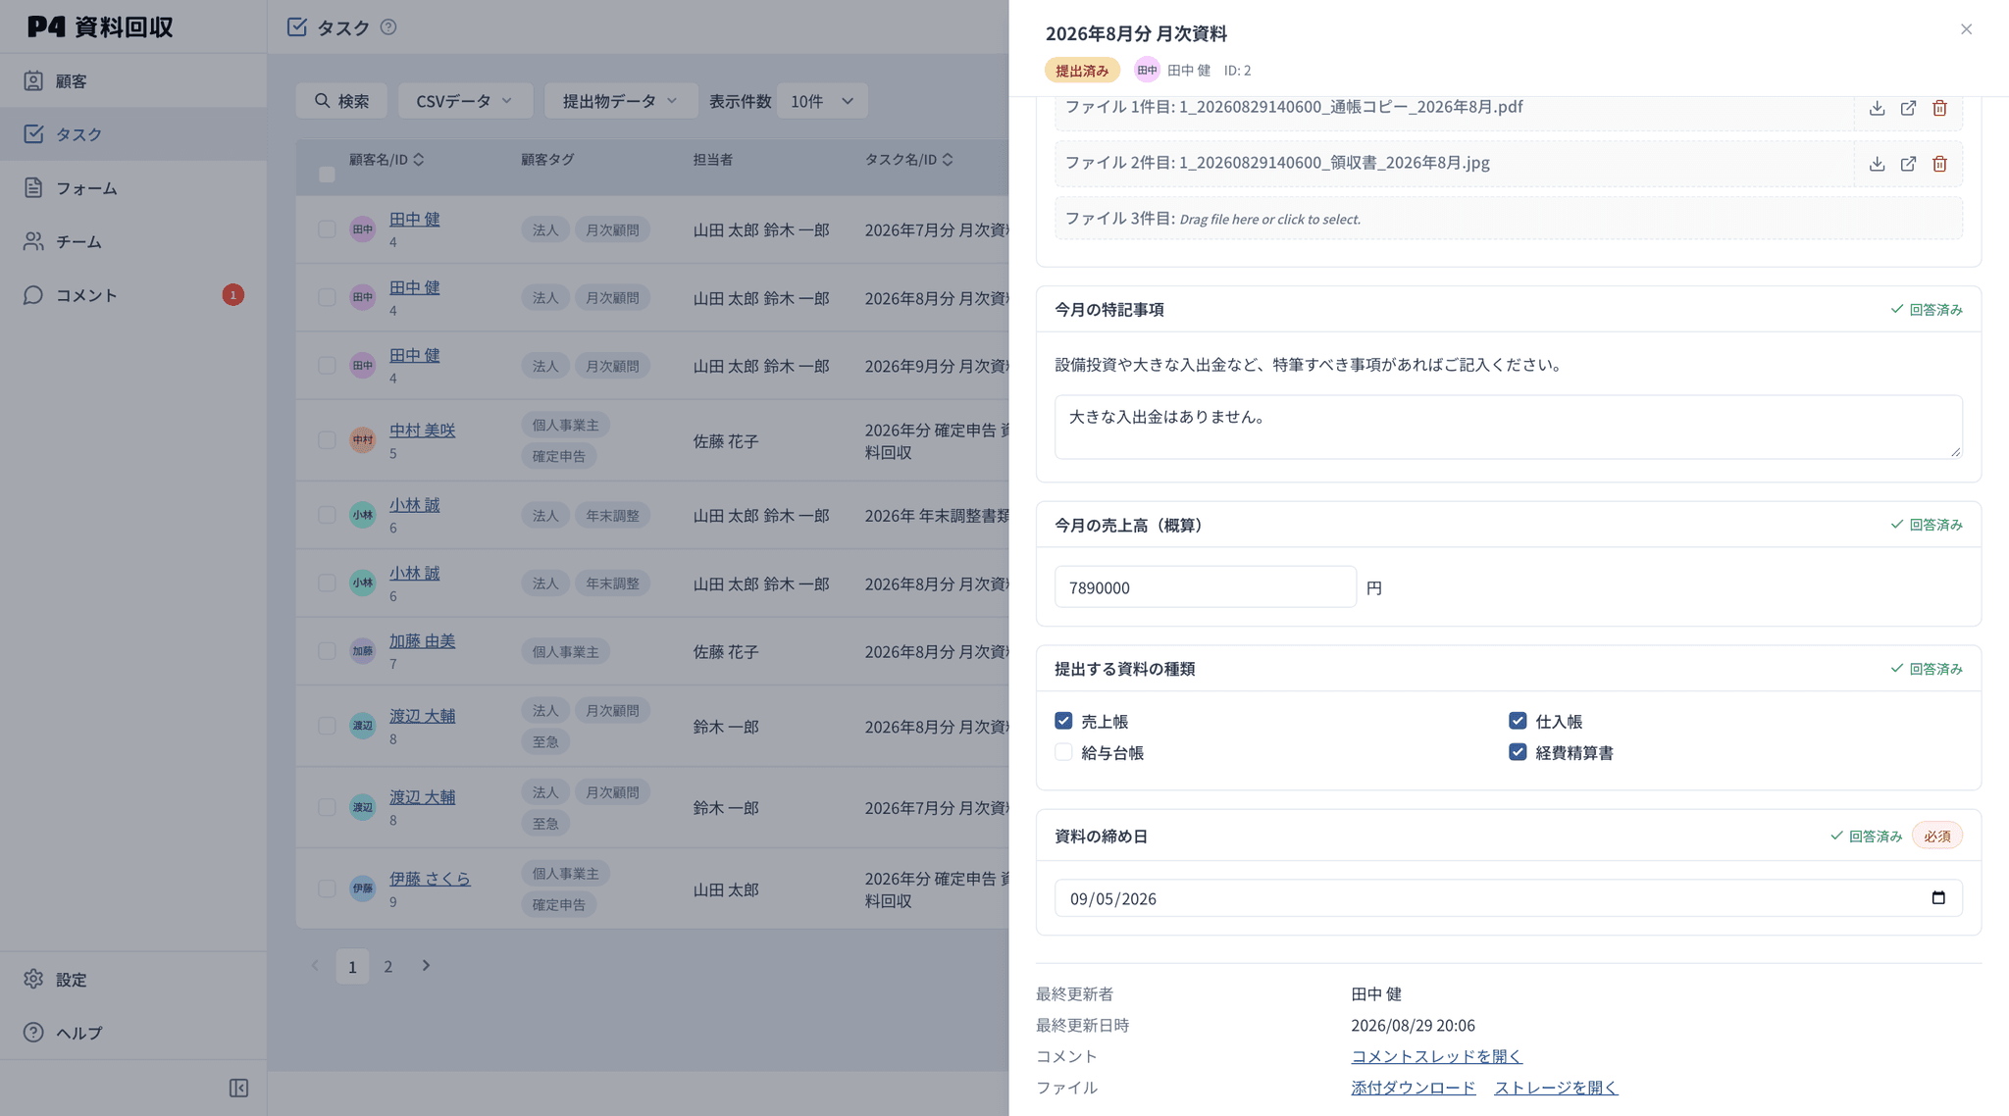Go to next page arrow

(426, 966)
